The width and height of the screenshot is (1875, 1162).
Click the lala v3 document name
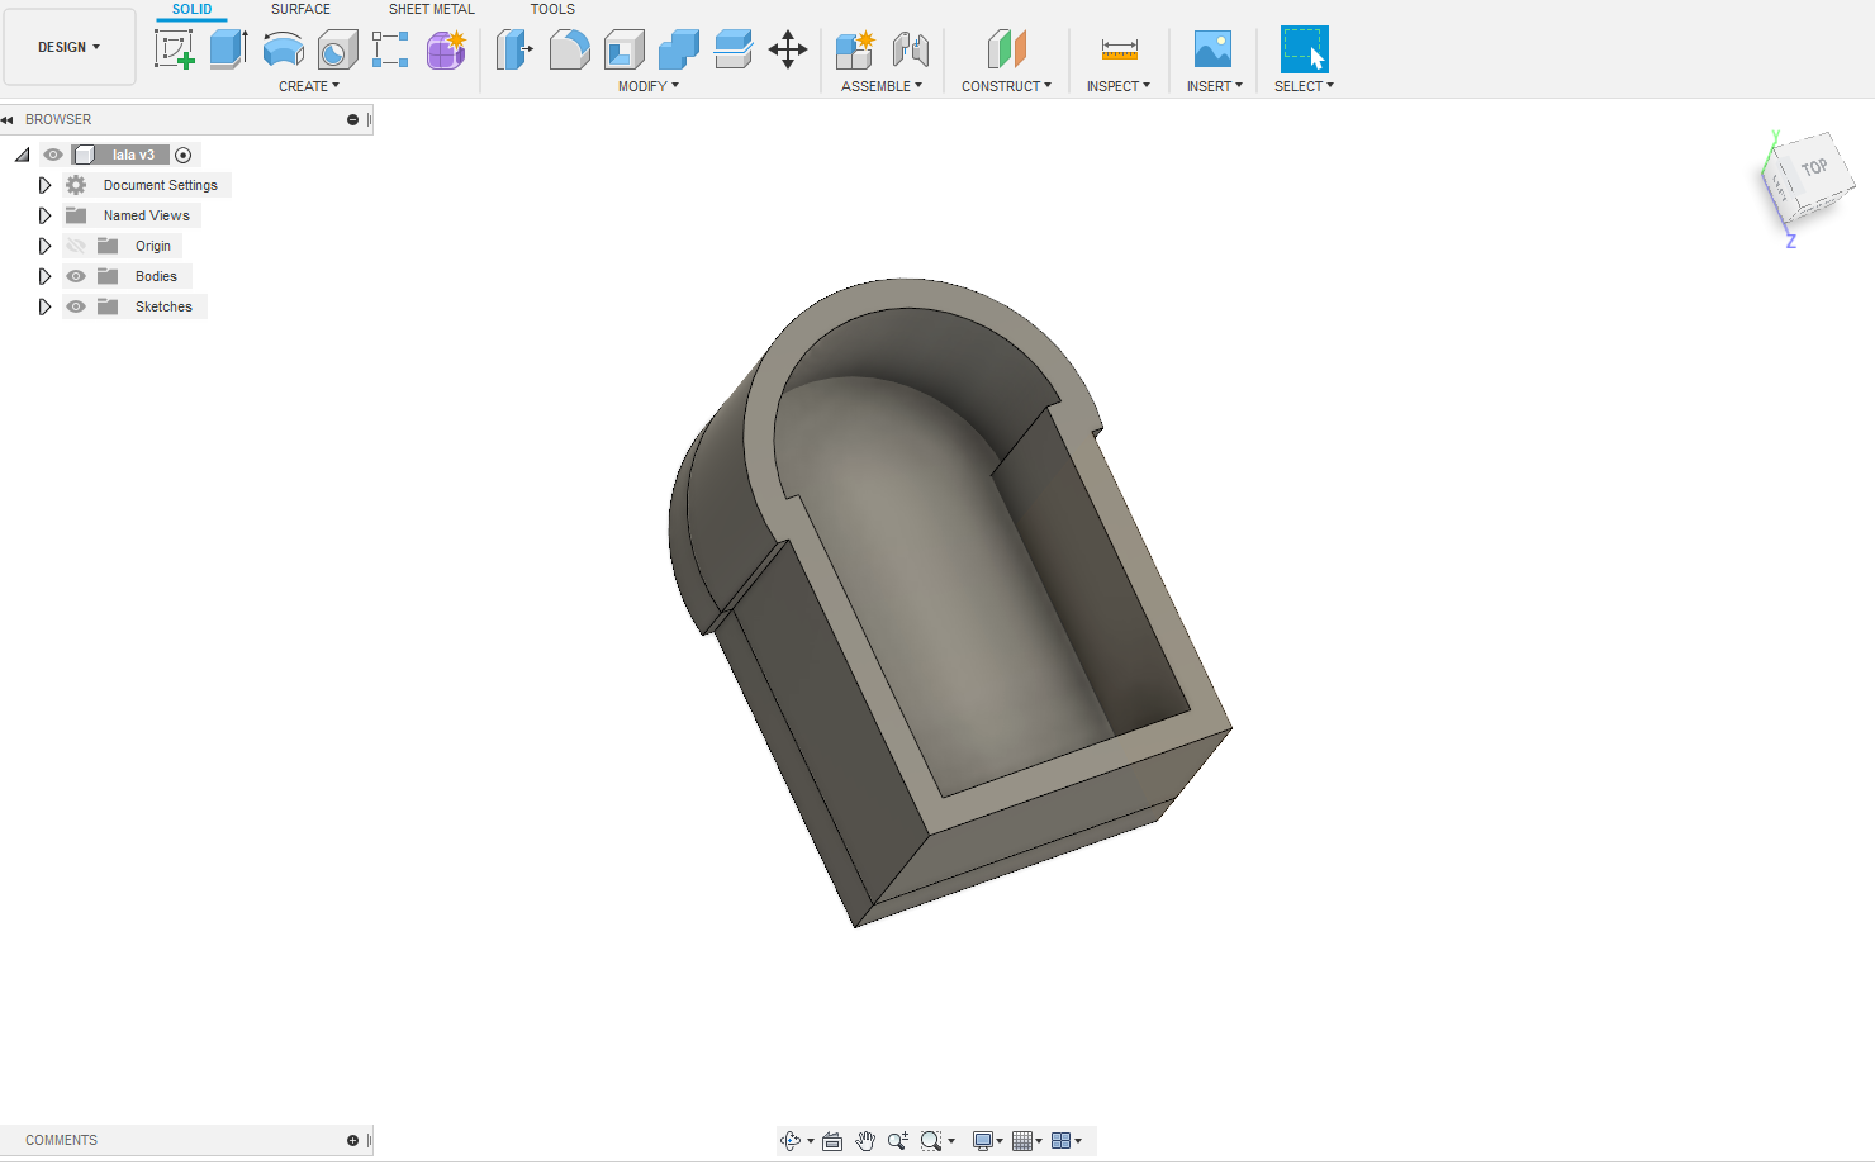pyautogui.click(x=133, y=155)
